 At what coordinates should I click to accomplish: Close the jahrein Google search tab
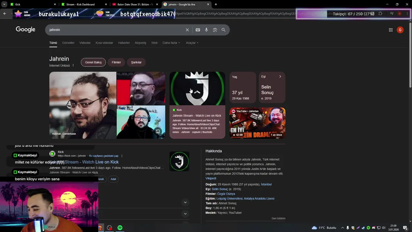(208, 5)
